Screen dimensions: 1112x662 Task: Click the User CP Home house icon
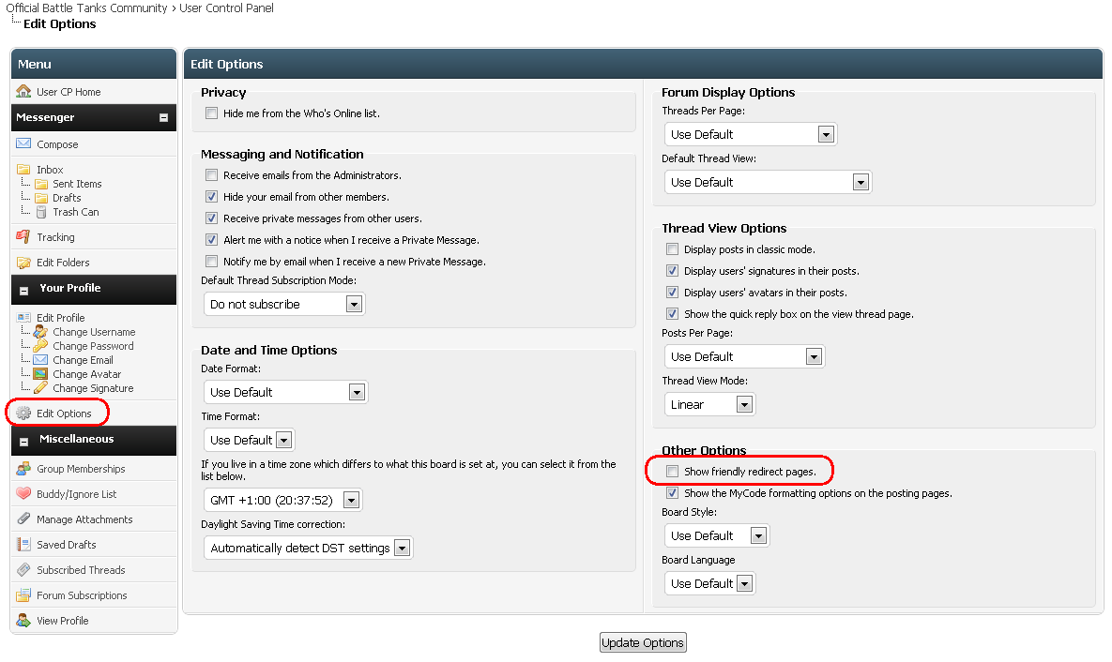pyautogui.click(x=23, y=92)
